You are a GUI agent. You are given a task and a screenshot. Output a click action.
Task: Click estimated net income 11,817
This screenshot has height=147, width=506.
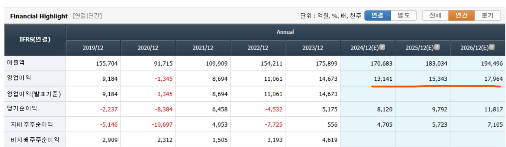[x=493, y=109]
